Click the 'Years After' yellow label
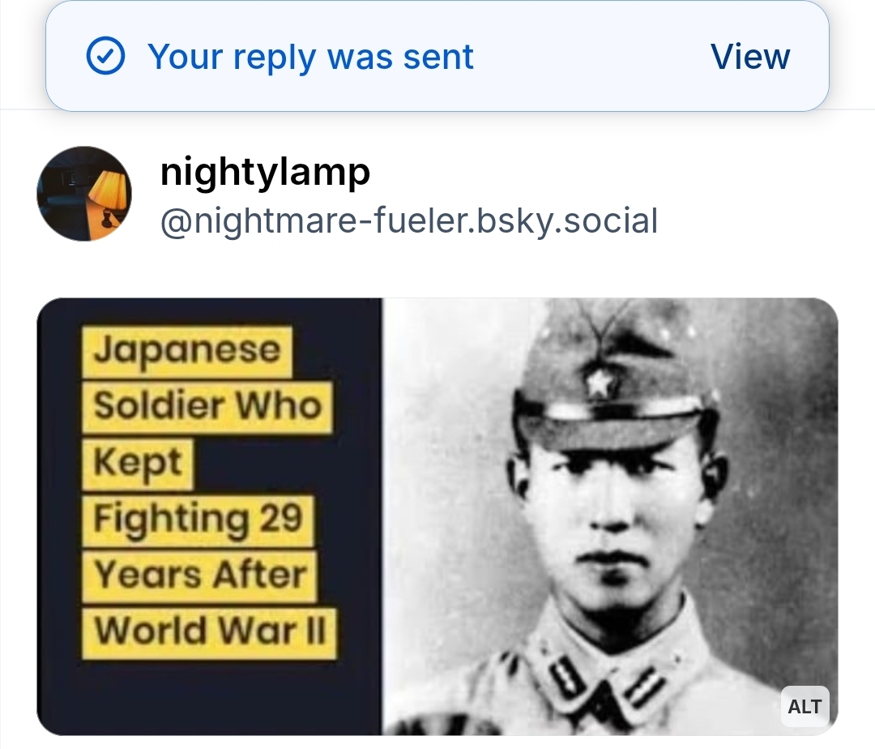 coord(200,576)
